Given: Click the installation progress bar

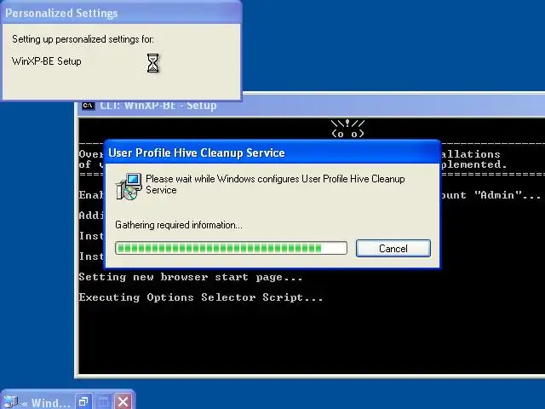Looking at the screenshot, I should 231,248.
